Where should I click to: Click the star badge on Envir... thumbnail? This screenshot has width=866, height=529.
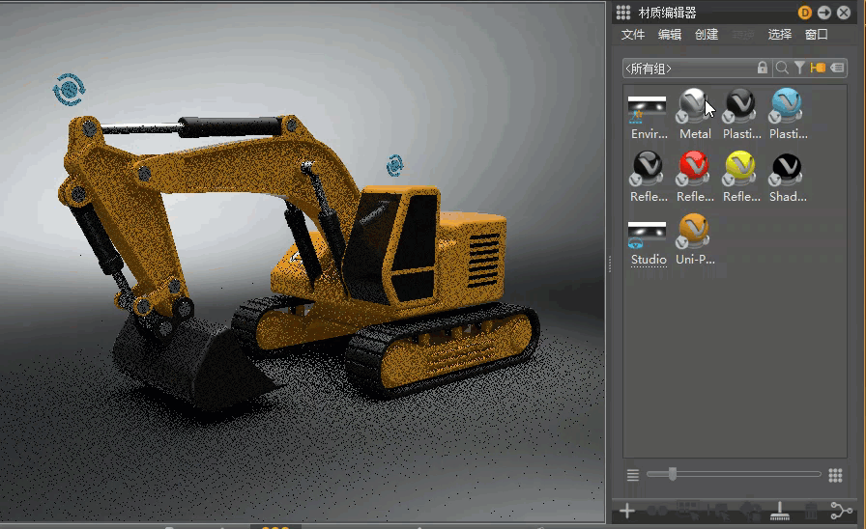tap(636, 116)
